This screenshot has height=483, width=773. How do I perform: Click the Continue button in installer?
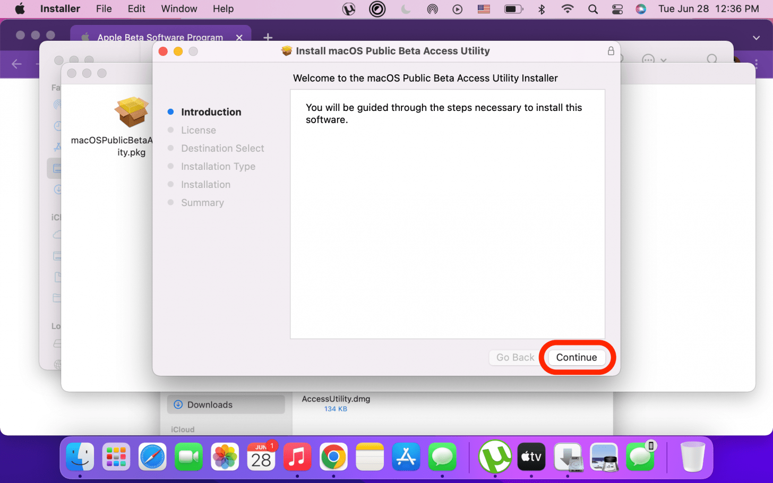[x=576, y=357]
